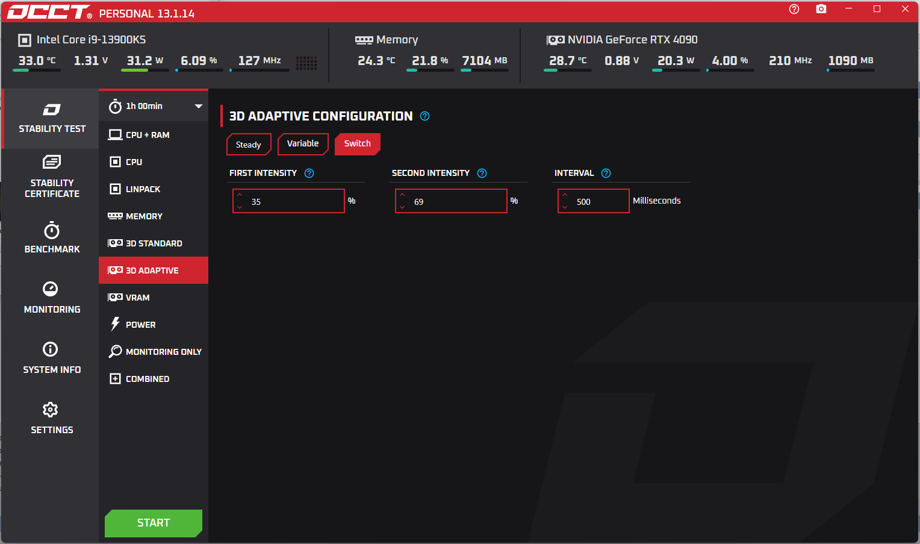Click the GPU clock 210 MHz reading
Viewport: 920px width, 544px height.
[791, 61]
